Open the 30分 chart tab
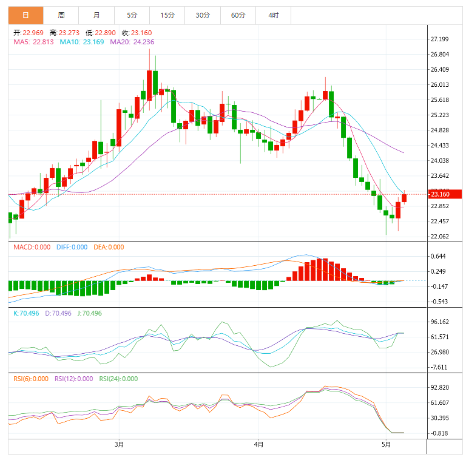466x460 pixels. coord(203,15)
